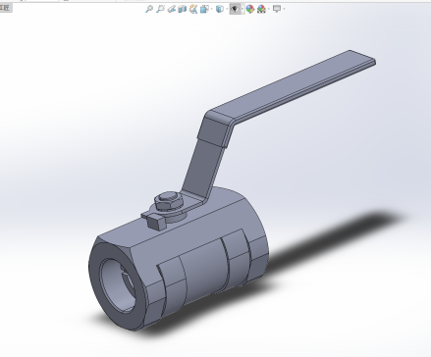Select the hex nut on valve stem
Viewport: 431px width, 357px height.
coord(169,201)
